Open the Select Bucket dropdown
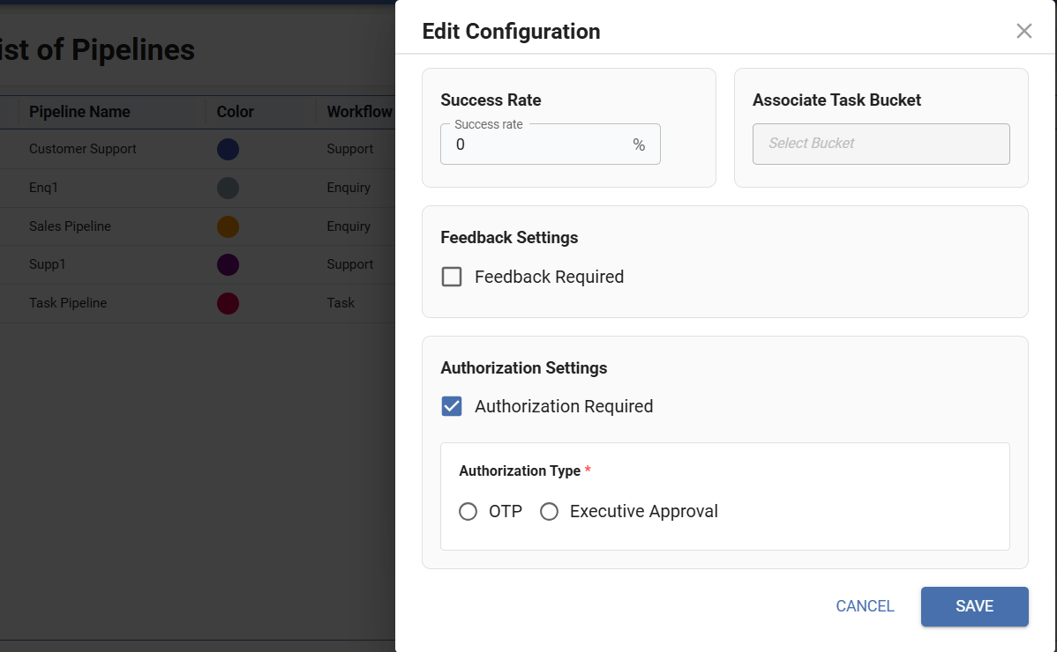 point(881,144)
